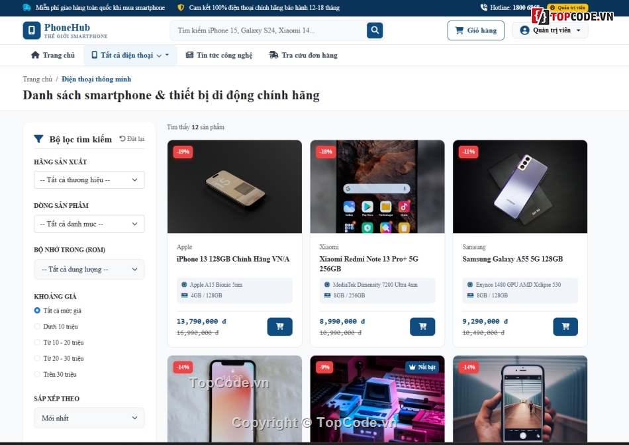Open Tra cứu đơn hàng menu item

[303, 56]
